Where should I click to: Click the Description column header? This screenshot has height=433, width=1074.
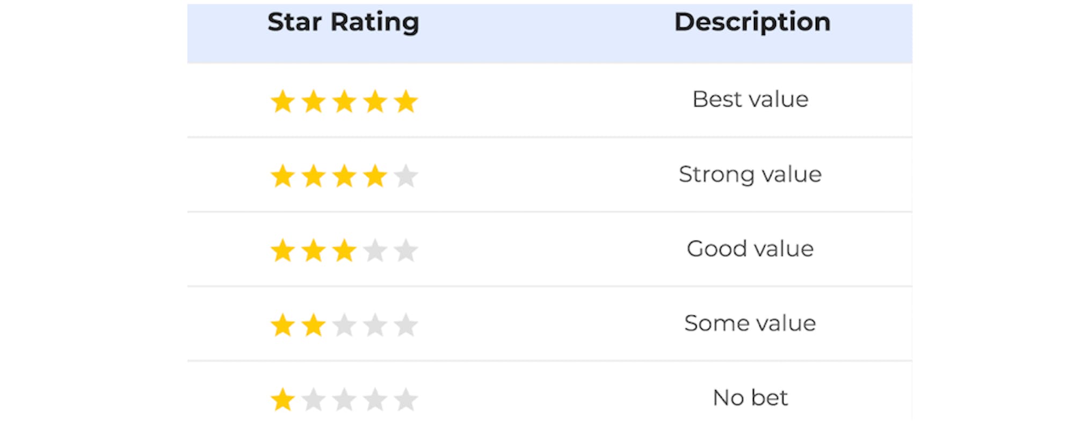[752, 23]
